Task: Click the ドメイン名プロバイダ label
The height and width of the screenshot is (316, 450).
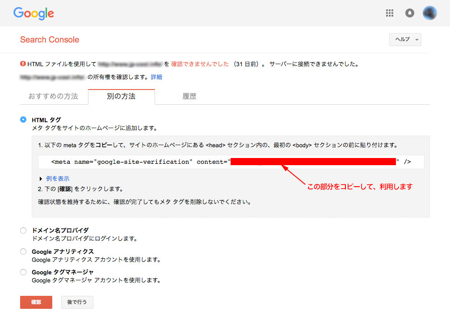Action: coord(60,231)
